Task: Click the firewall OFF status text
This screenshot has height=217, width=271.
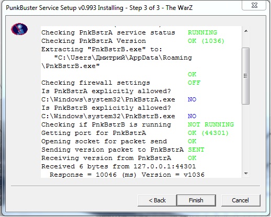Action: click(x=194, y=83)
